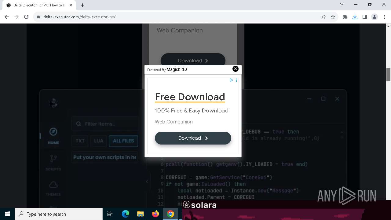The height and width of the screenshot is (220, 391).
Task: Click the address bar URL
Action: tap(79, 17)
